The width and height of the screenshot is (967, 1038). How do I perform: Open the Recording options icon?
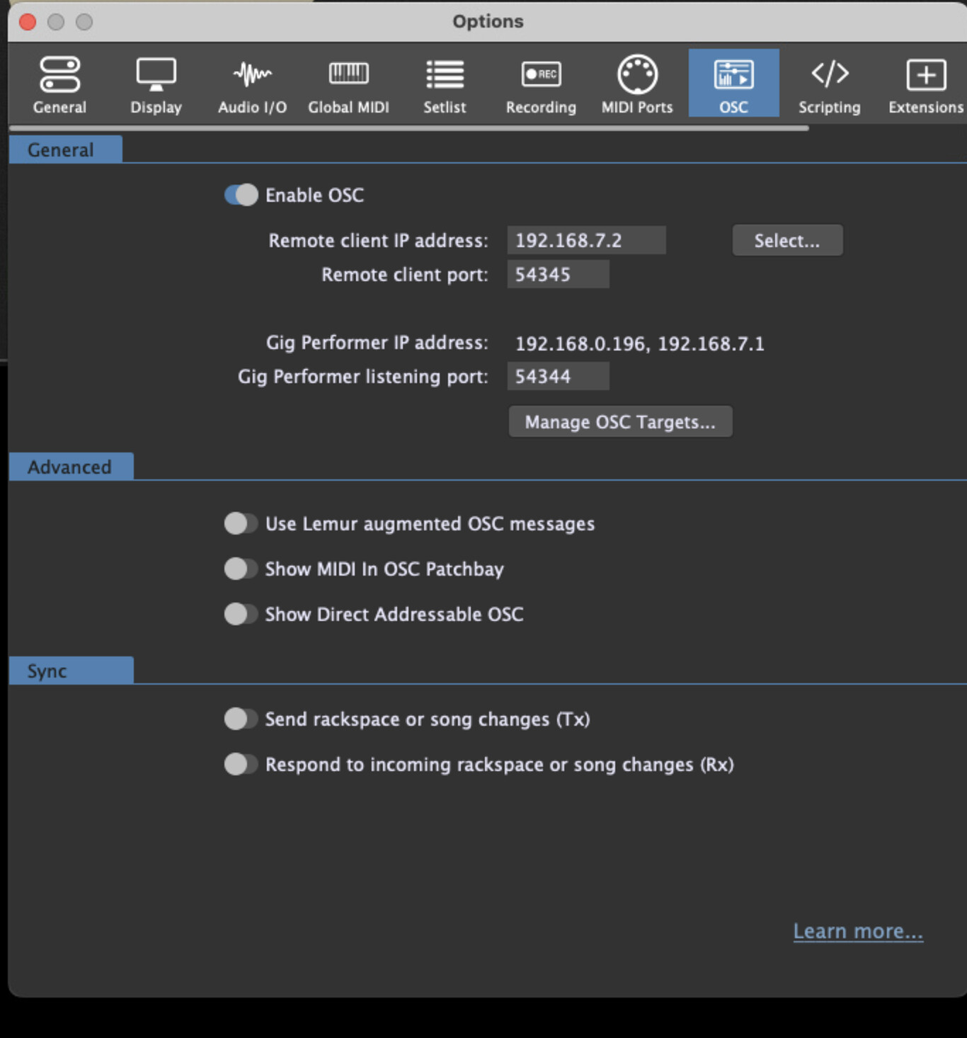541,74
